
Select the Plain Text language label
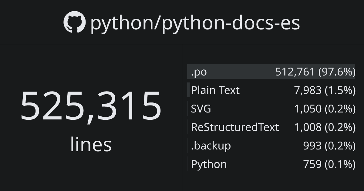(215, 90)
